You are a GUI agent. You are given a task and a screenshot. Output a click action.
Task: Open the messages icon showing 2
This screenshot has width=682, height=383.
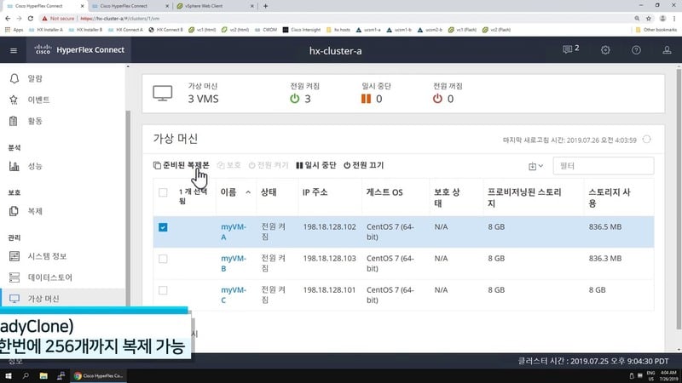click(x=570, y=49)
